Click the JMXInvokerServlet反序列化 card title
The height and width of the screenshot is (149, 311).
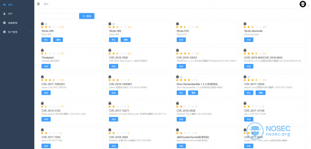[x=193, y=137]
